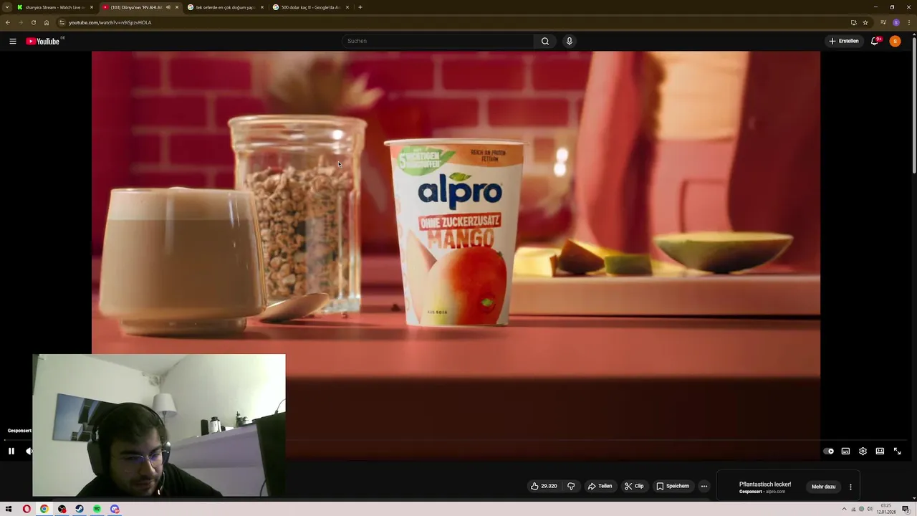Open the Erstellen create button
This screenshot has height=516, width=917.
(x=844, y=41)
